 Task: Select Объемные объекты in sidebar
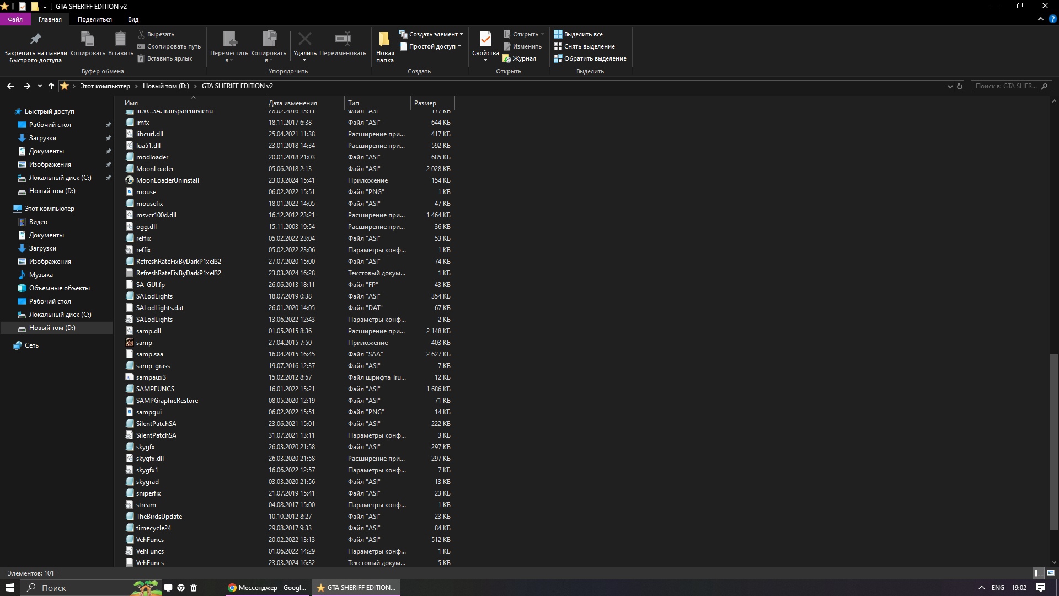59,288
